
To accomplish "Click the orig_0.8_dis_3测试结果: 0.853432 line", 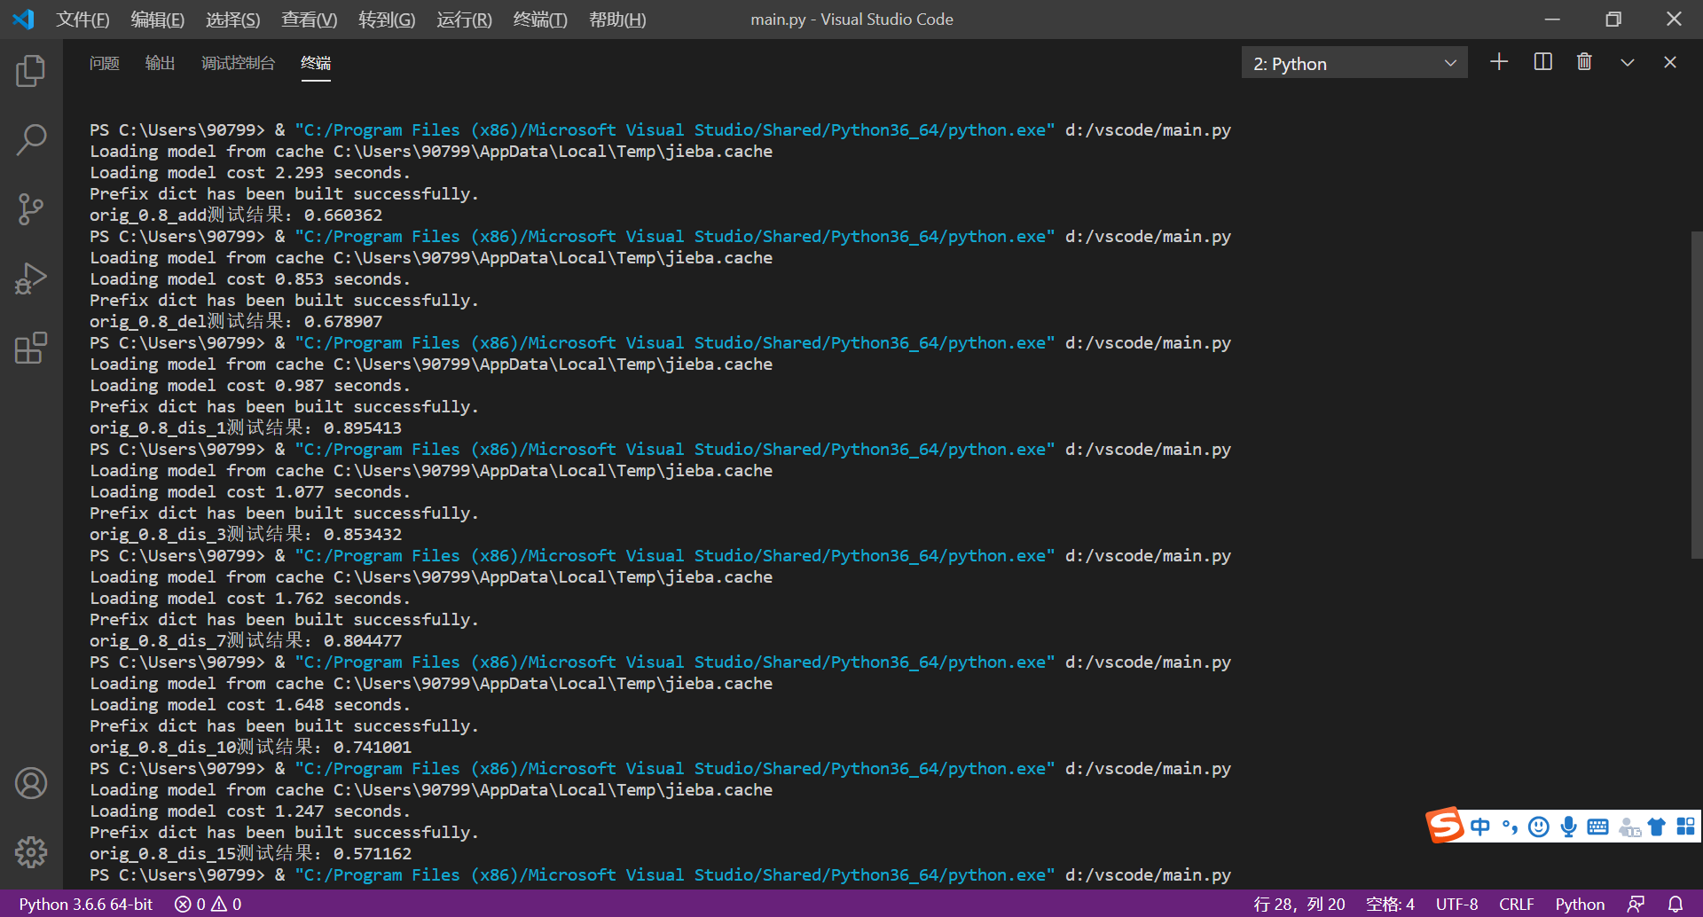I will [x=246, y=534].
